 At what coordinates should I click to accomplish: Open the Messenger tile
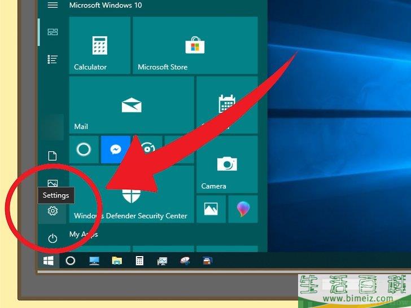pos(116,149)
